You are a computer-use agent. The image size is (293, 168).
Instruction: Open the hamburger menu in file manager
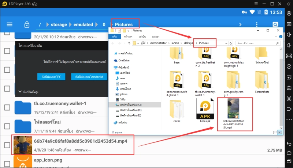tap(10, 24)
